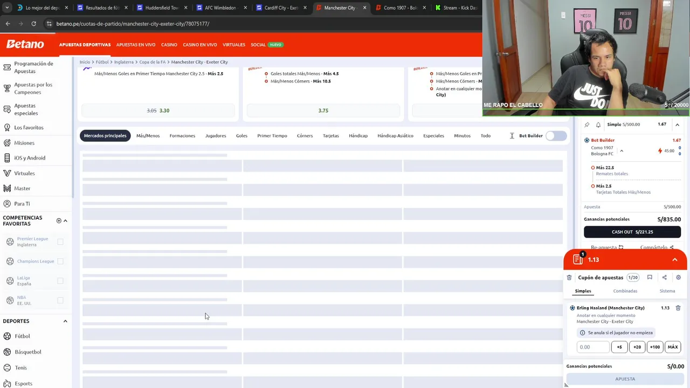
Task: Add a favorite competition with the plus icon
Action: [59, 220]
